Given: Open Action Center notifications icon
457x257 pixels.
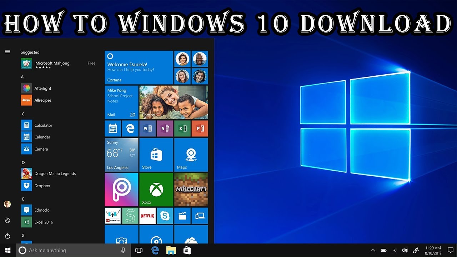Looking at the screenshot, I should (450, 250).
